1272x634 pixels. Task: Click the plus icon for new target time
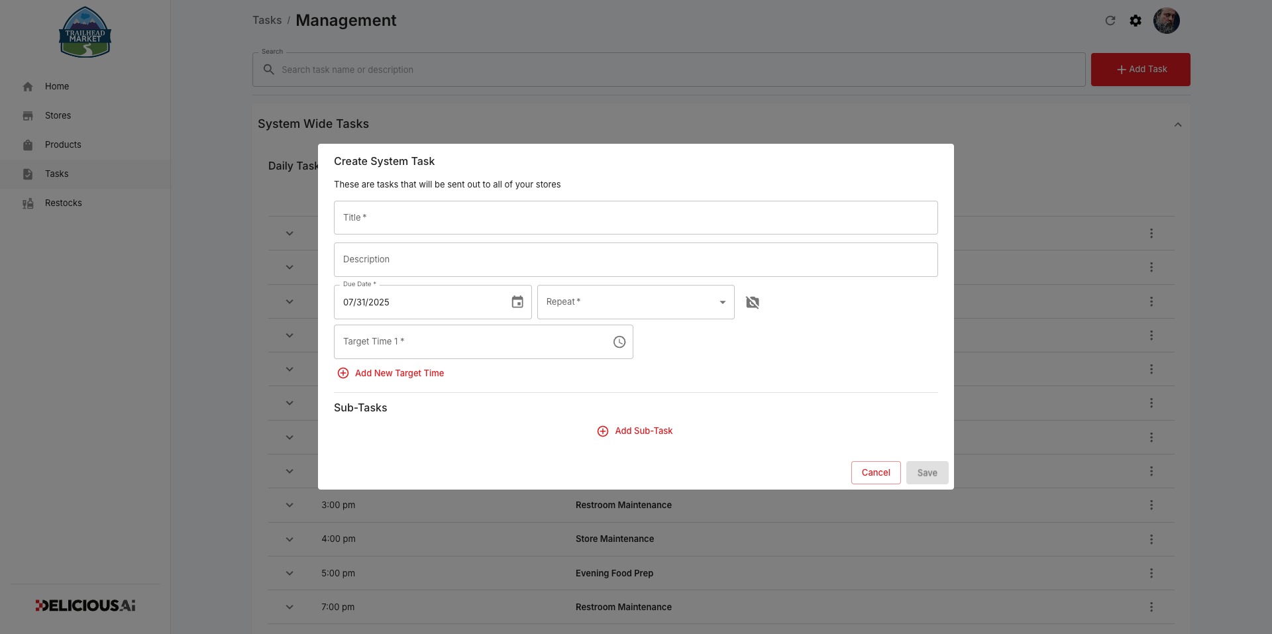tap(343, 373)
